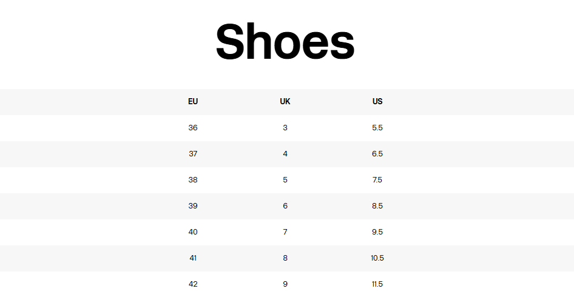
Task: Click EU size 40 cell
Action: click(x=193, y=232)
